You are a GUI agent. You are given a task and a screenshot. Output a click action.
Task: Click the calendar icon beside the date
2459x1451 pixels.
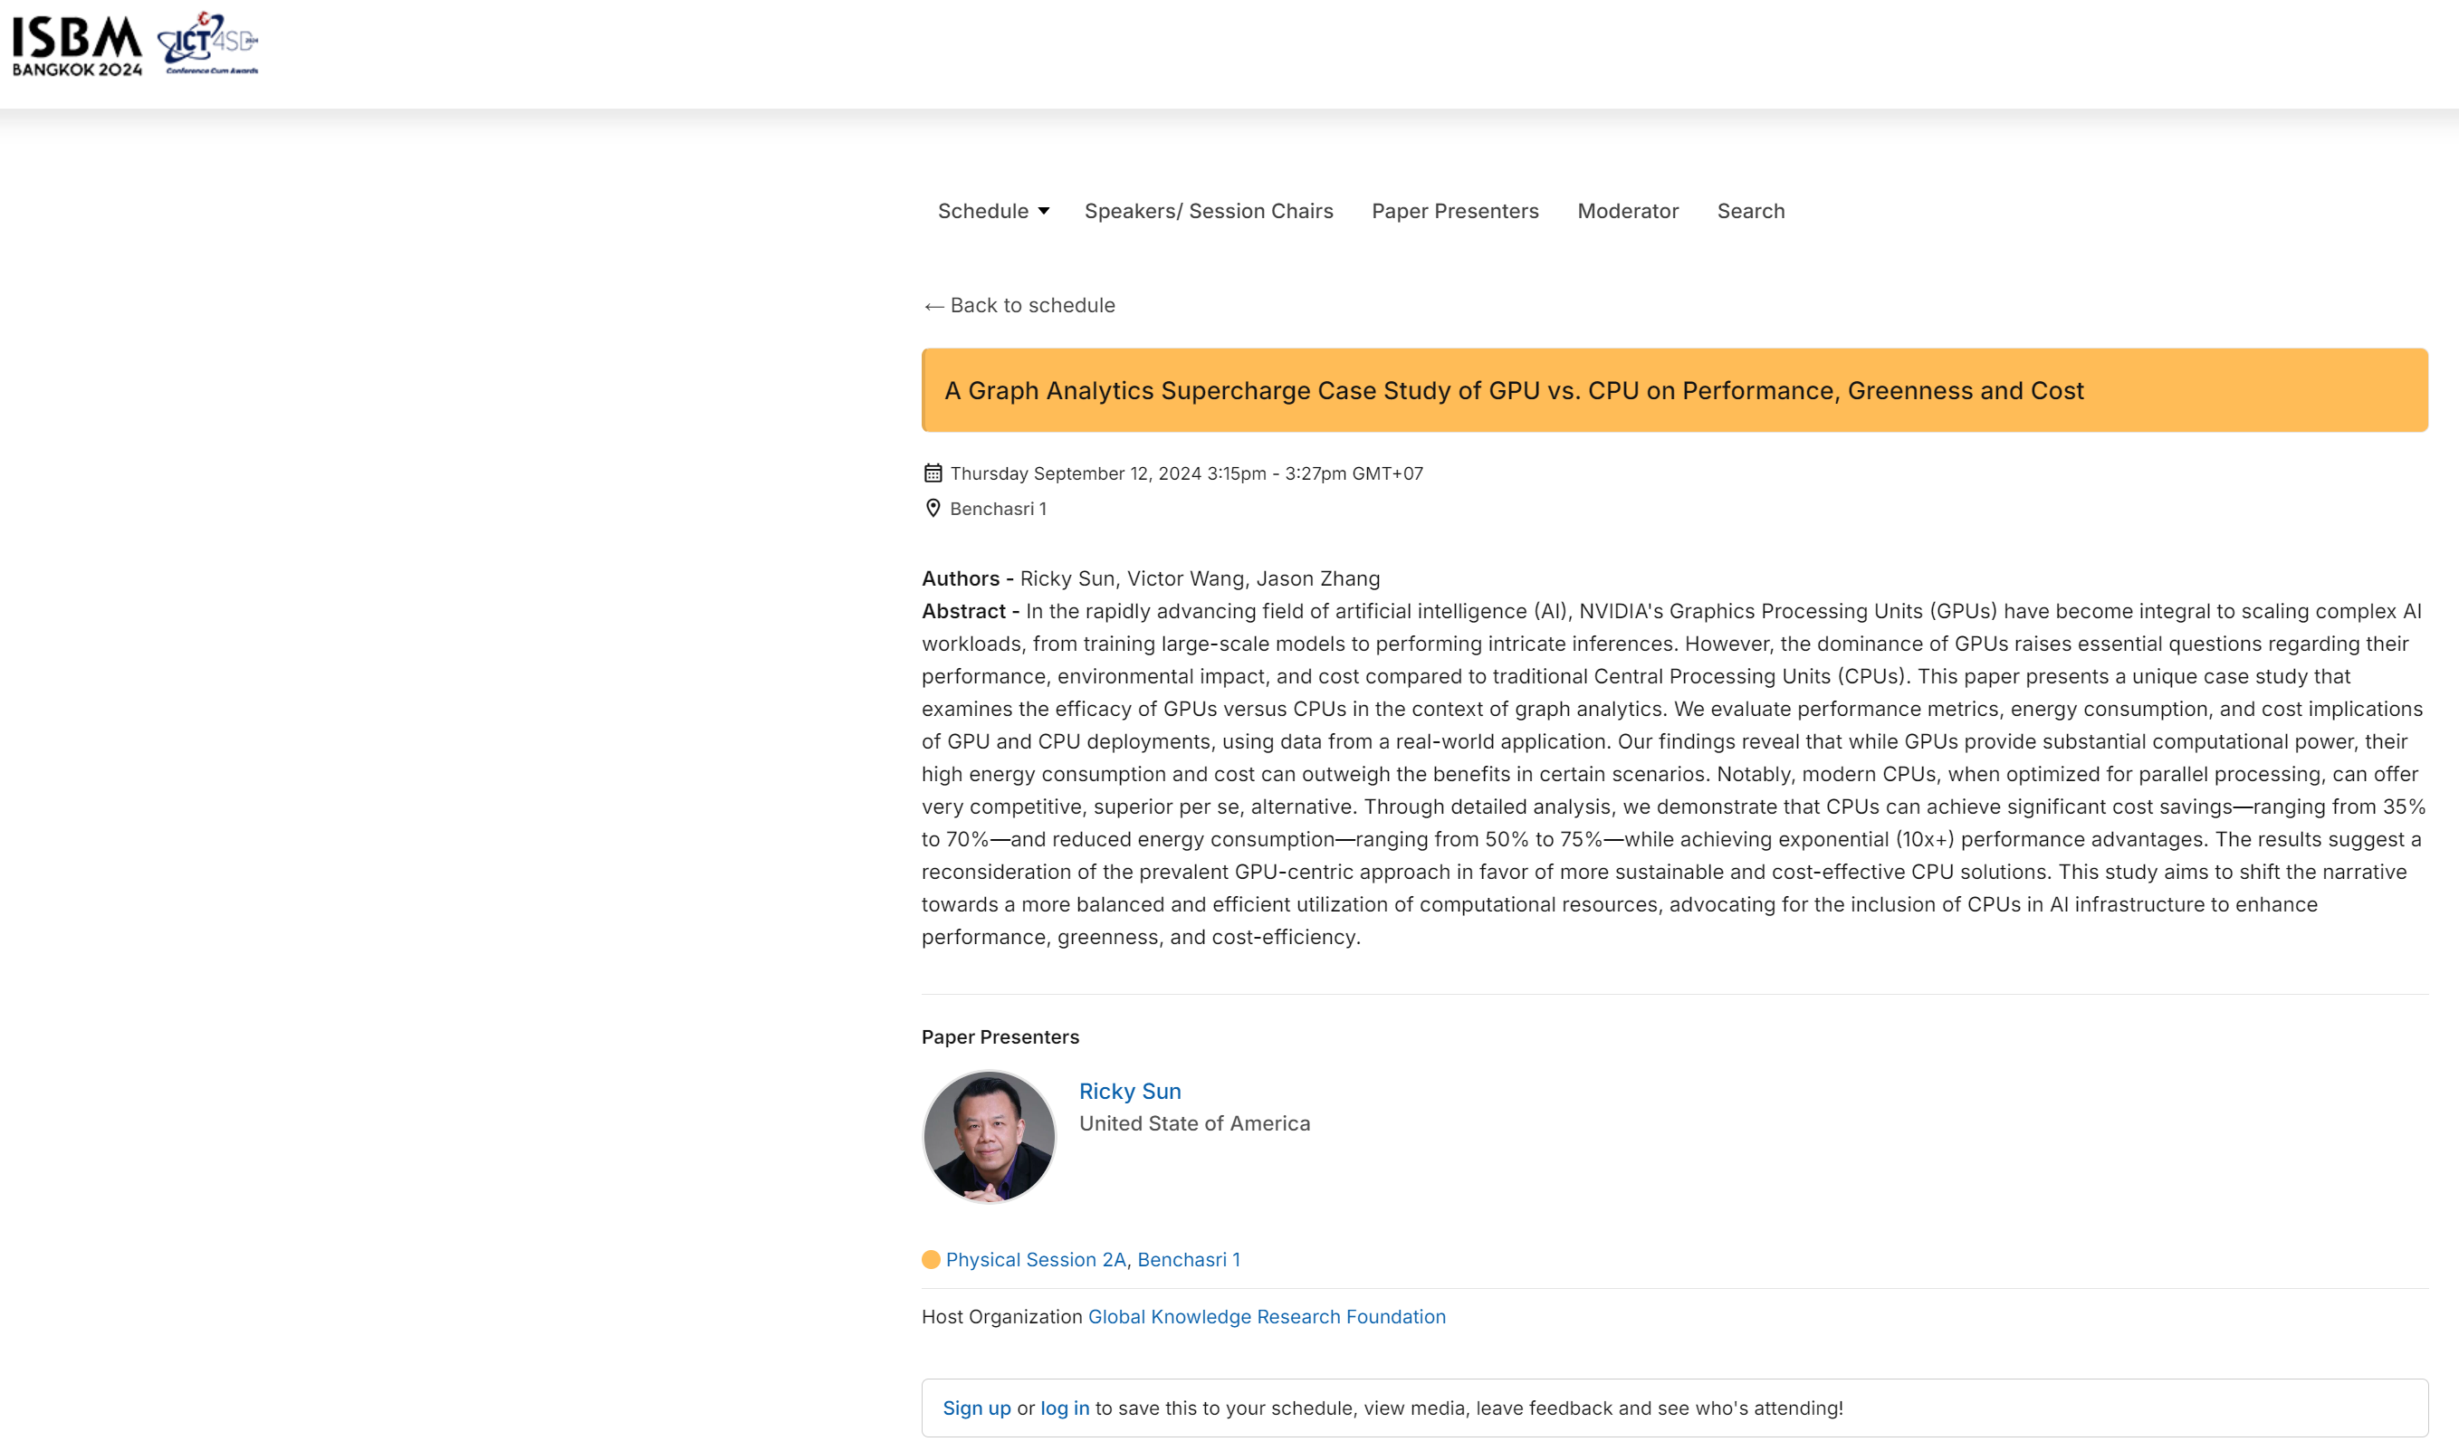[933, 473]
